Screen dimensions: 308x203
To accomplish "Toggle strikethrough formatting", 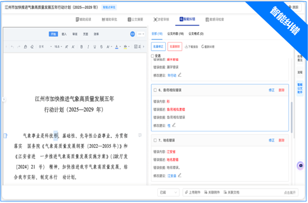I will (x=101, y=47).
